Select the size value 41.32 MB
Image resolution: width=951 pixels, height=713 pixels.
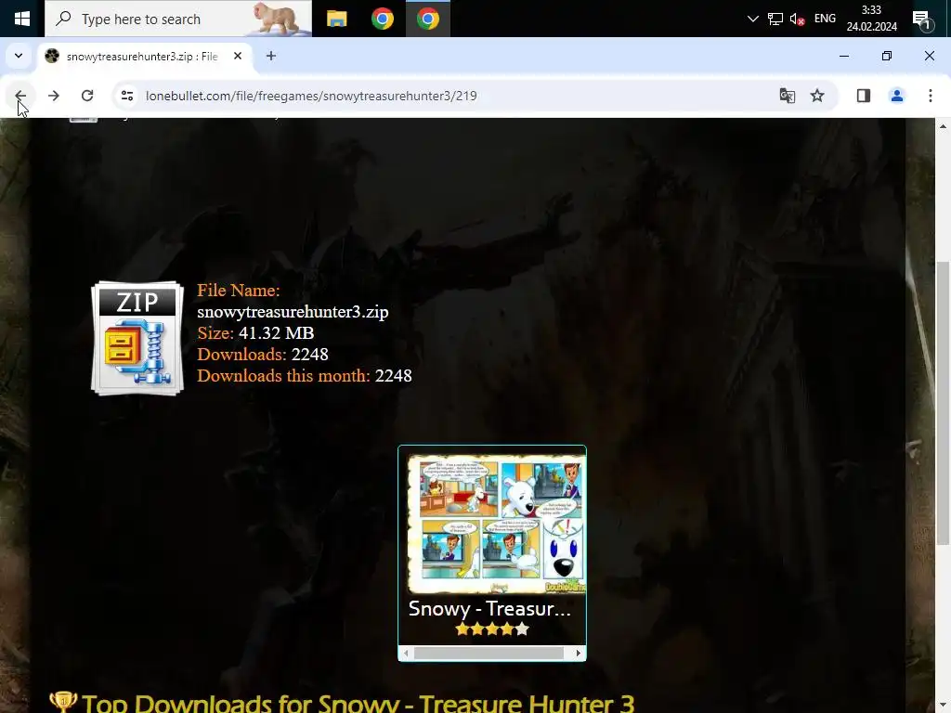277,333
